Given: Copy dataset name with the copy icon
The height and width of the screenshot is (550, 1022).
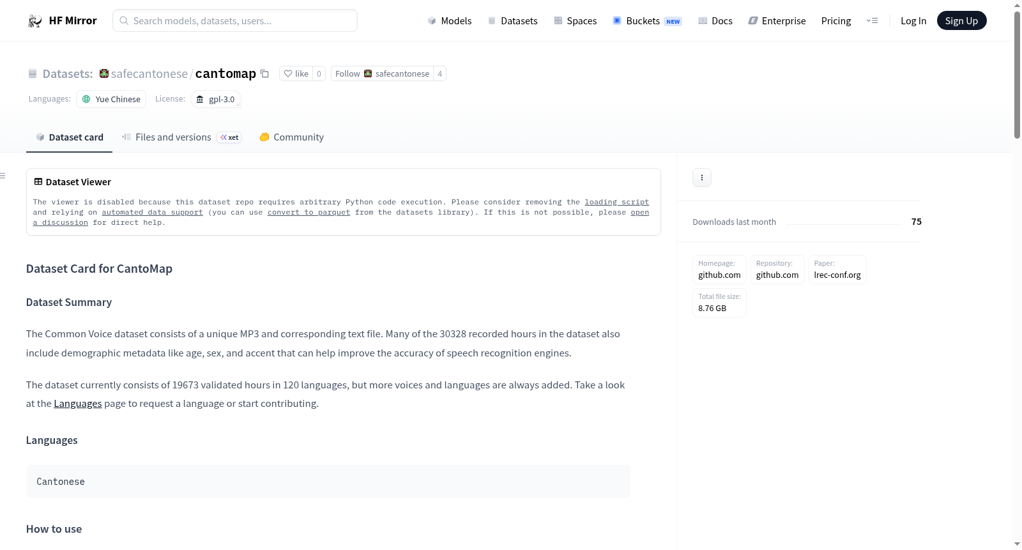Looking at the screenshot, I should (x=264, y=73).
